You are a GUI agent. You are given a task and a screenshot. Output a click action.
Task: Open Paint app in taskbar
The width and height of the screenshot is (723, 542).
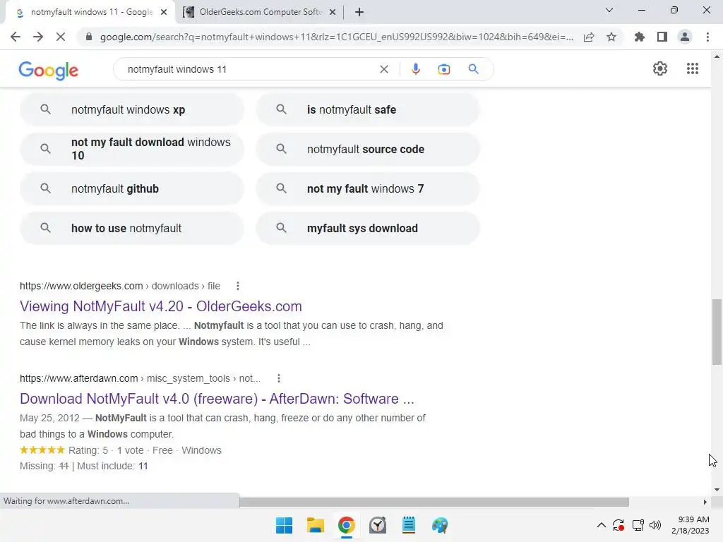click(x=440, y=525)
